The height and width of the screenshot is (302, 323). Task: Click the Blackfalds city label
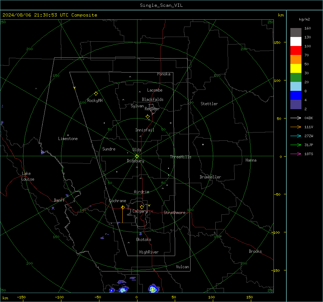tap(153, 99)
